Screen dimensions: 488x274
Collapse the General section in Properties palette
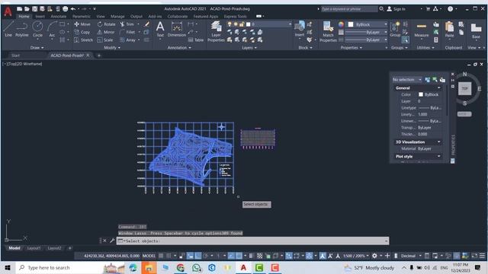(439, 88)
